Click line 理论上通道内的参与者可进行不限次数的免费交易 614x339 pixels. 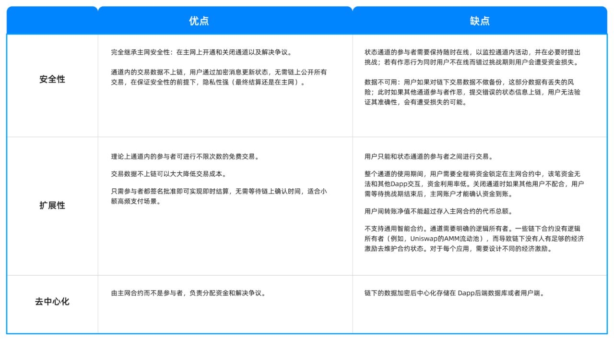[x=186, y=157]
